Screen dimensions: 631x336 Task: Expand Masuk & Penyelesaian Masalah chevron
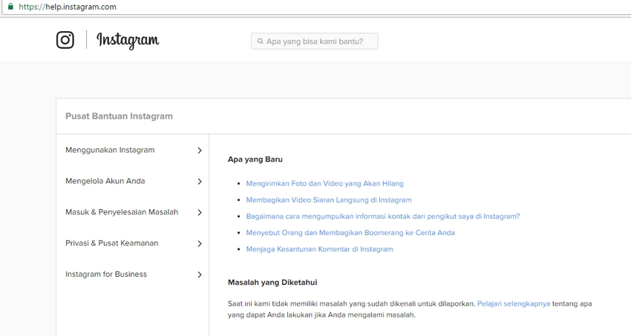point(199,213)
